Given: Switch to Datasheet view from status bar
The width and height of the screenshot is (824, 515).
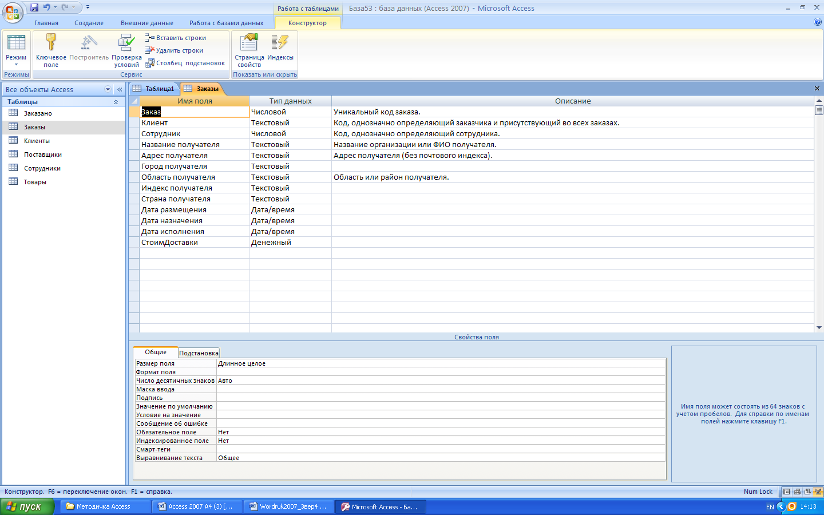Looking at the screenshot, I should click(787, 492).
